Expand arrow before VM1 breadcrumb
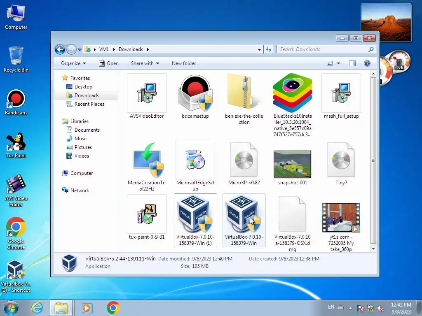Image resolution: width=422 pixels, height=316 pixels. (x=94, y=49)
